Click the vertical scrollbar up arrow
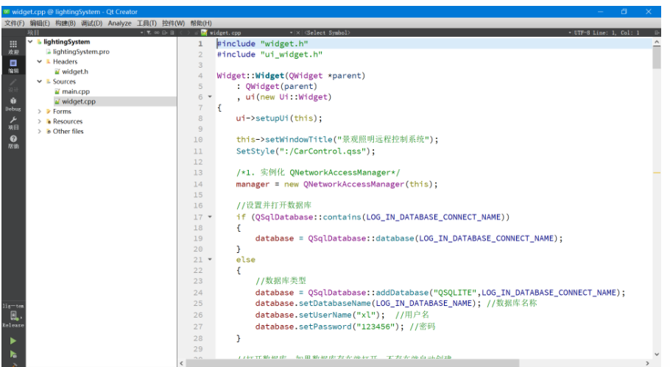This screenshot has width=670, height=367. pyautogui.click(x=657, y=42)
